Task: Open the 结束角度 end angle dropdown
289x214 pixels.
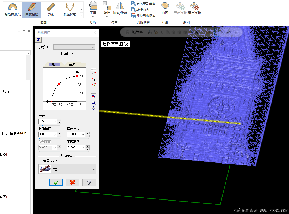Action: (x=83, y=134)
